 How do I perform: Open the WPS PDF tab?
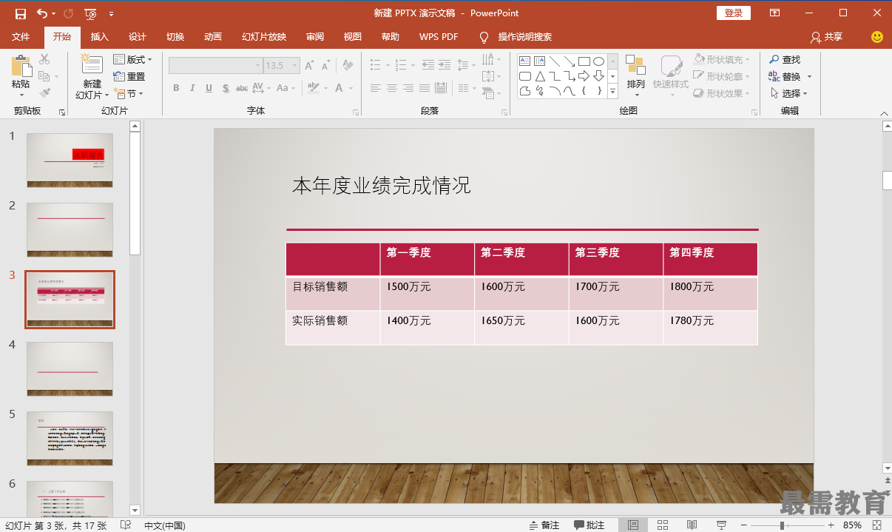[439, 37]
